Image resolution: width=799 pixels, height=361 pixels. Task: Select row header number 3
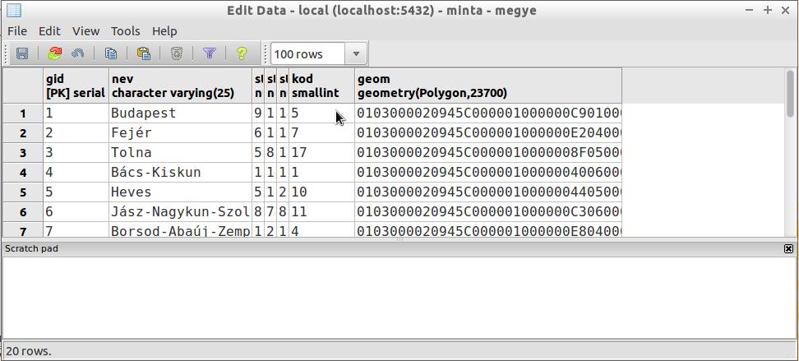click(x=23, y=153)
